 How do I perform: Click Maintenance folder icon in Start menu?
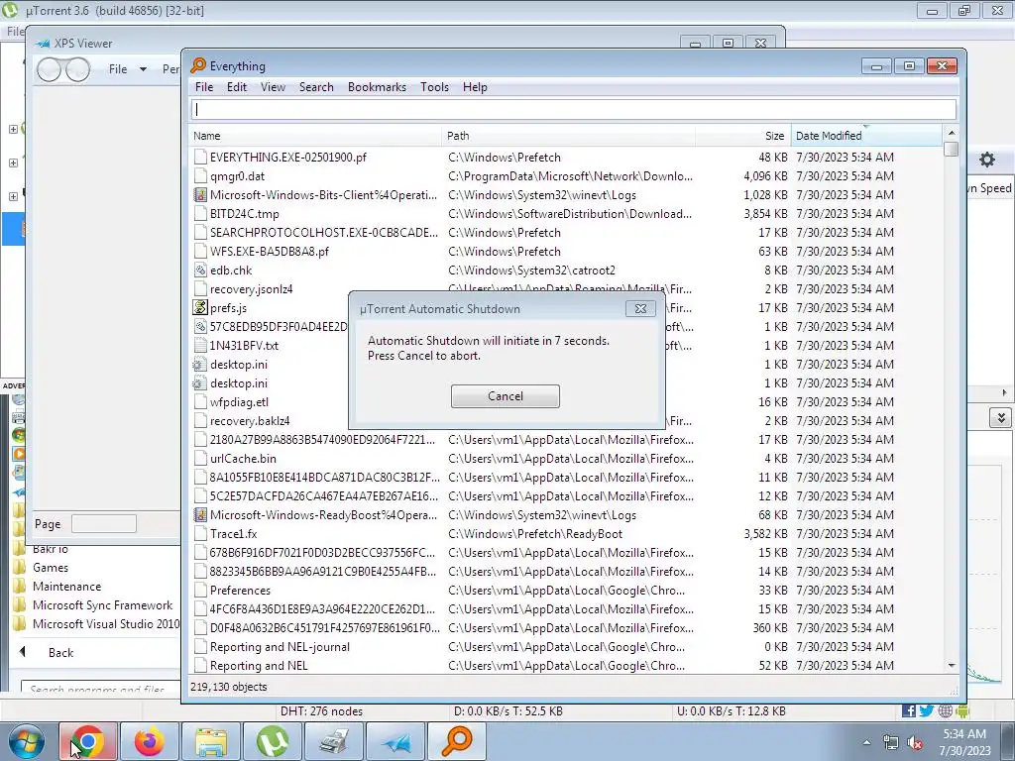click(x=20, y=587)
